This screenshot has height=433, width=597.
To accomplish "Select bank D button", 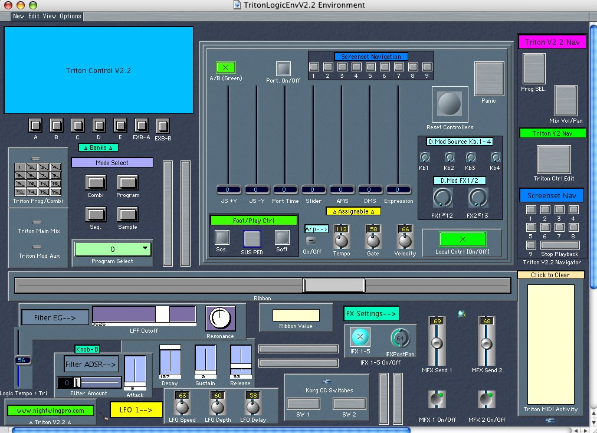I will point(99,125).
